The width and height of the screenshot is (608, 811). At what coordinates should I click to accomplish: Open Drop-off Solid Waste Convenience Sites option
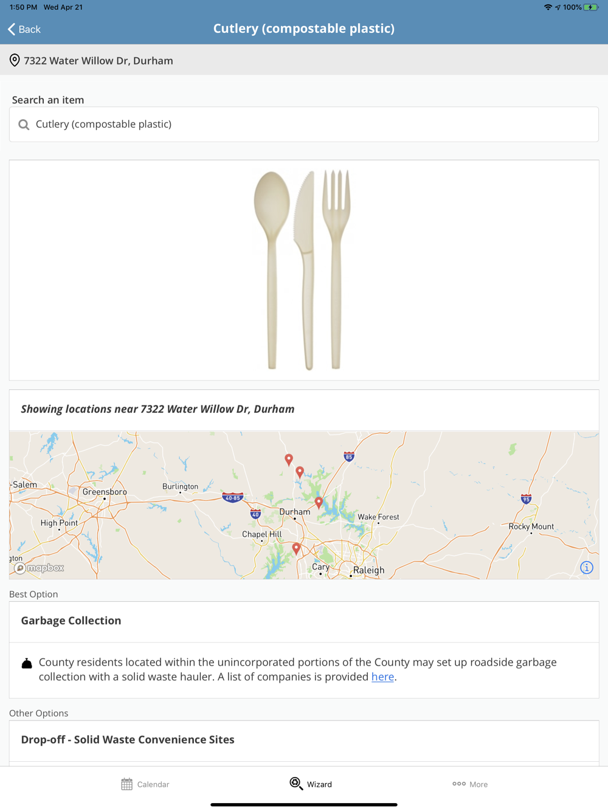[128, 740]
